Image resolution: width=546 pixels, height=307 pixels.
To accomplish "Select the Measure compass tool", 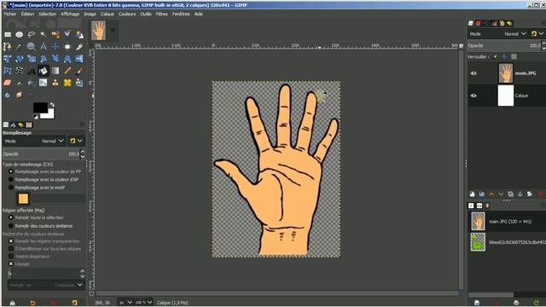I will point(44,47).
